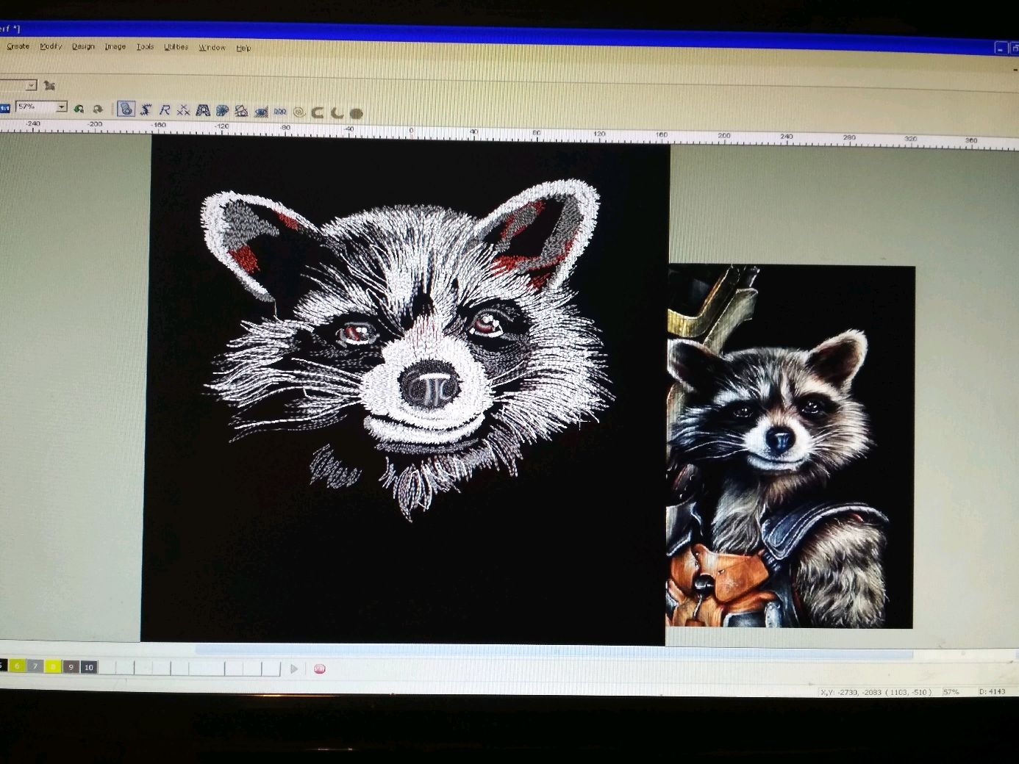Select thread color 7 gray swatch
The height and width of the screenshot is (764, 1019).
(x=35, y=666)
